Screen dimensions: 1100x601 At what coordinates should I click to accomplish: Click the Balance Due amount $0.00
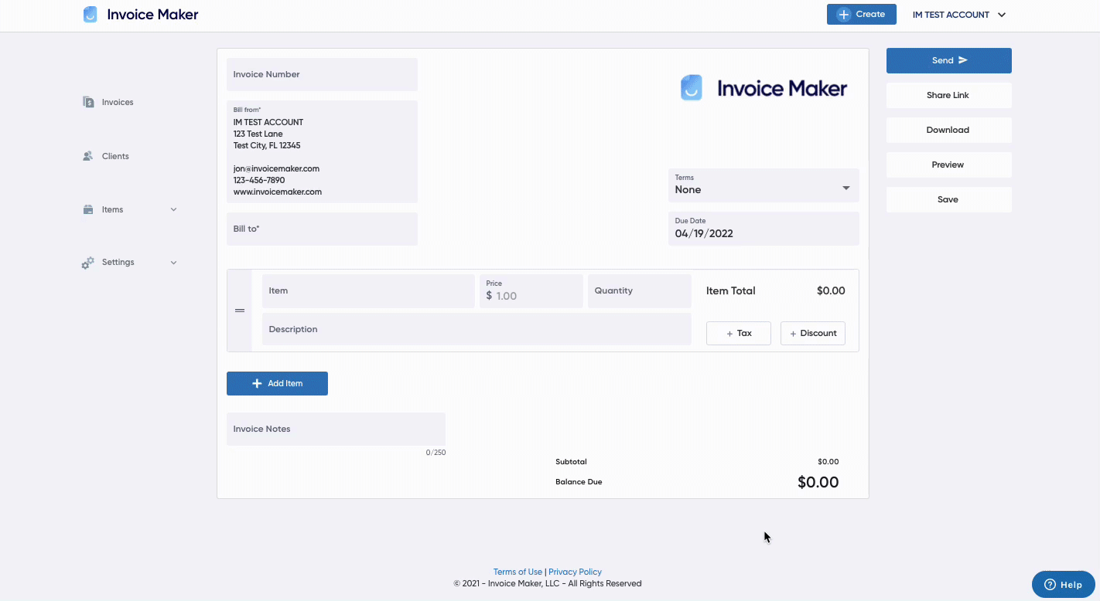[818, 482]
